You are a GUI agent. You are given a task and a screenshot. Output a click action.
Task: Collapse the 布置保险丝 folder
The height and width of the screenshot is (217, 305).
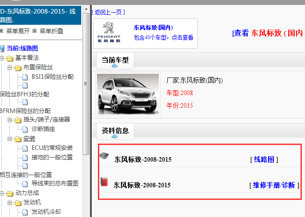[9, 68]
